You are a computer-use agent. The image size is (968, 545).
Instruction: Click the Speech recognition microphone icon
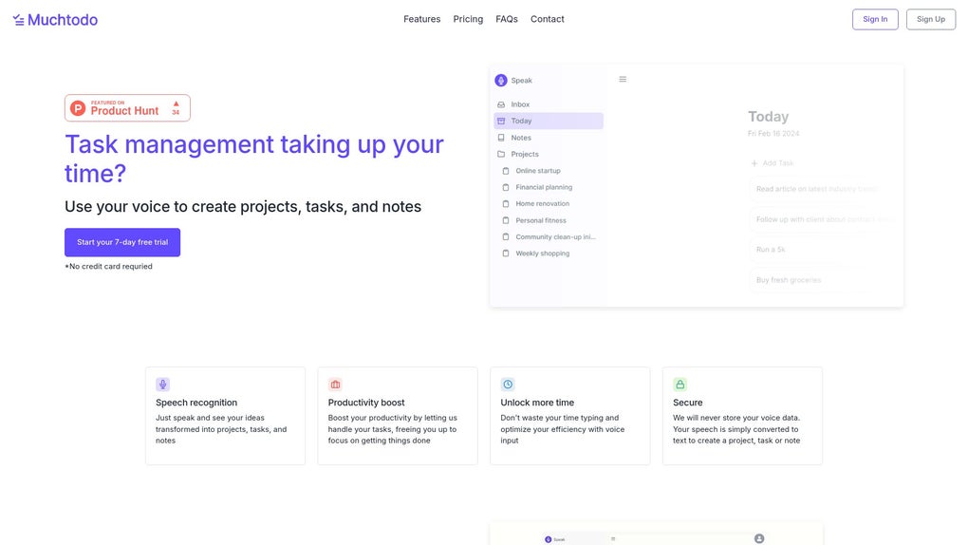coord(162,385)
